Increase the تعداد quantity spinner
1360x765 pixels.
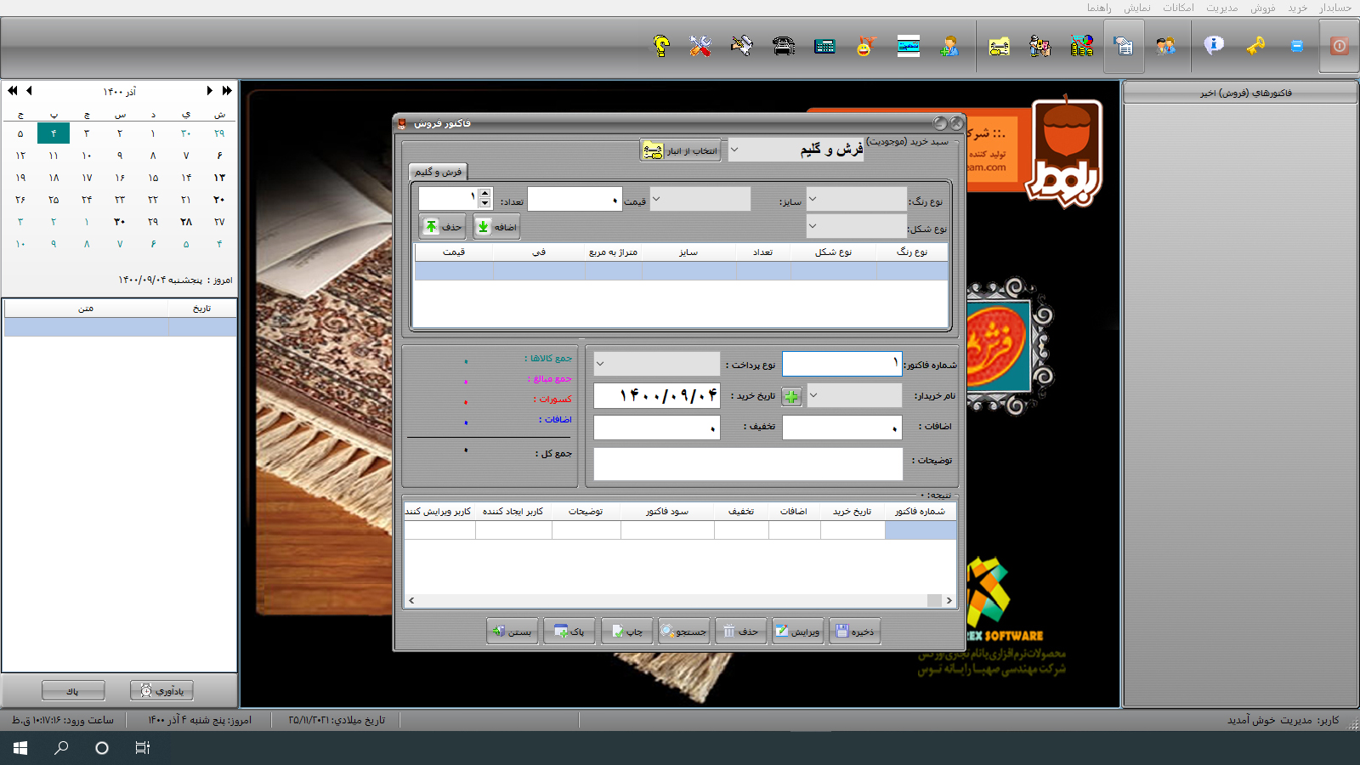(x=484, y=194)
